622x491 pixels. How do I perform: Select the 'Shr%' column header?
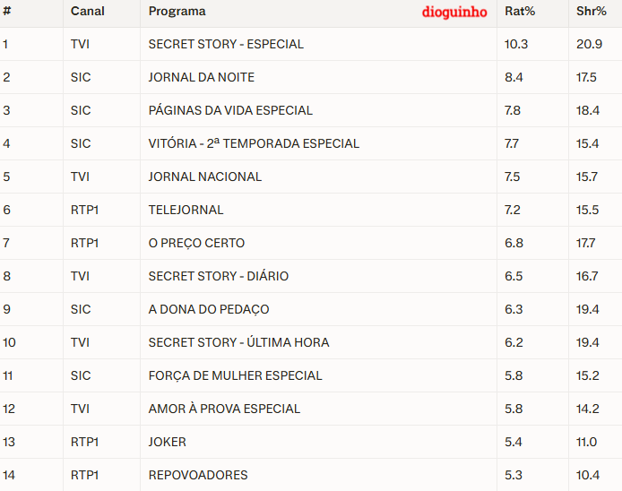click(x=591, y=12)
